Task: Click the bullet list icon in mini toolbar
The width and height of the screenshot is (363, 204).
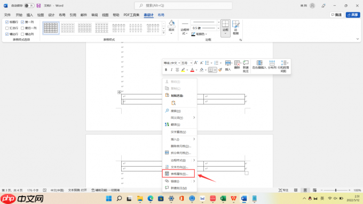Action: point(207,63)
